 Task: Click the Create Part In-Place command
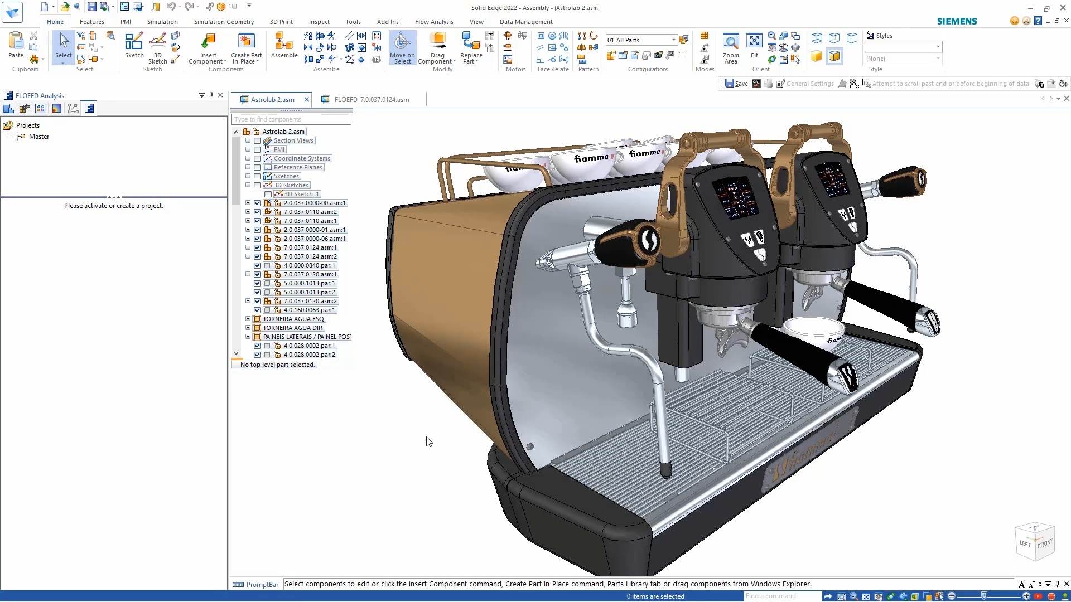pos(246,48)
